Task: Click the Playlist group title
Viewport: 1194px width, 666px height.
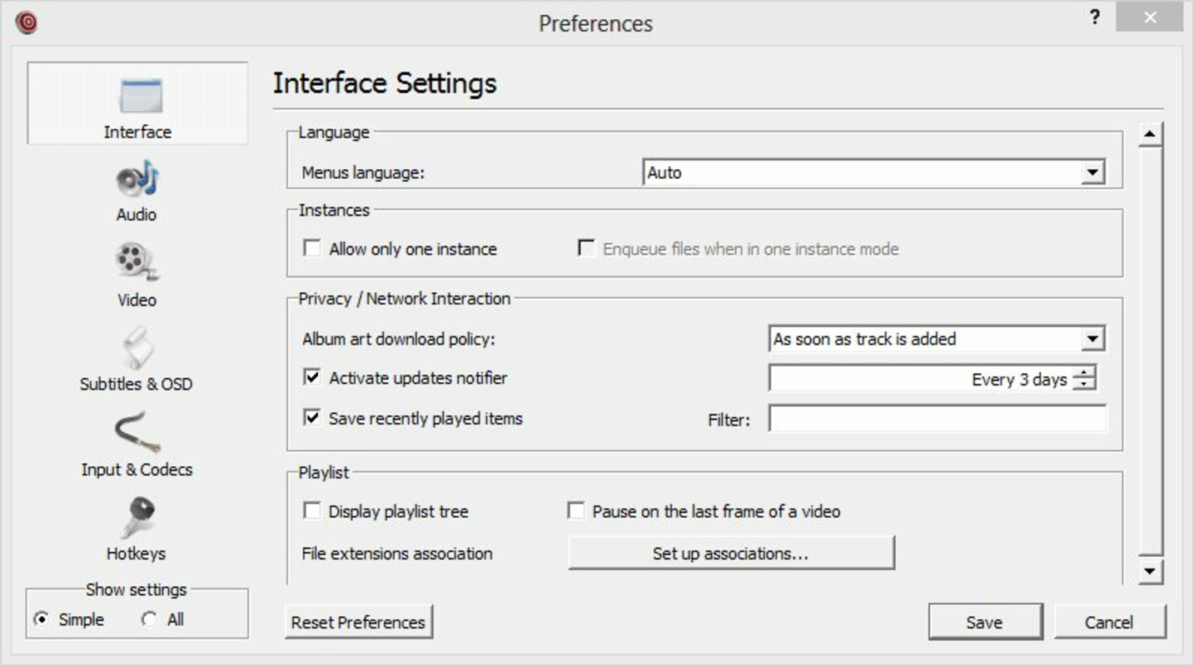Action: tap(324, 472)
